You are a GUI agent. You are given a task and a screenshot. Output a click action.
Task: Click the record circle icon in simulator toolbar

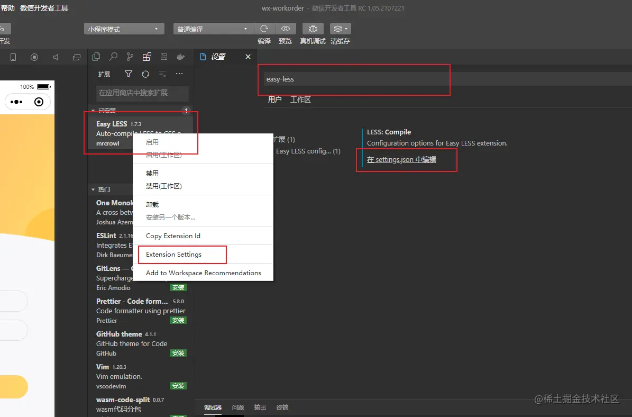tap(34, 57)
